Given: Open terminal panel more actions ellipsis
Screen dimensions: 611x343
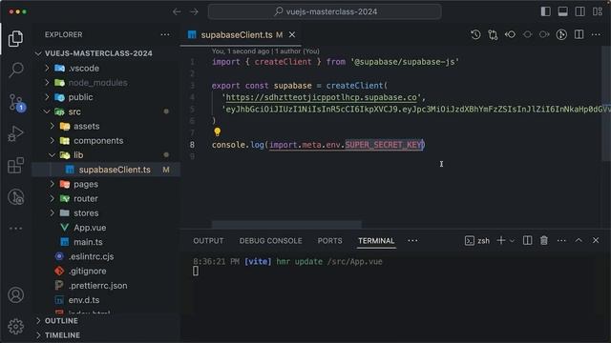Looking at the screenshot, I should pos(561,241).
